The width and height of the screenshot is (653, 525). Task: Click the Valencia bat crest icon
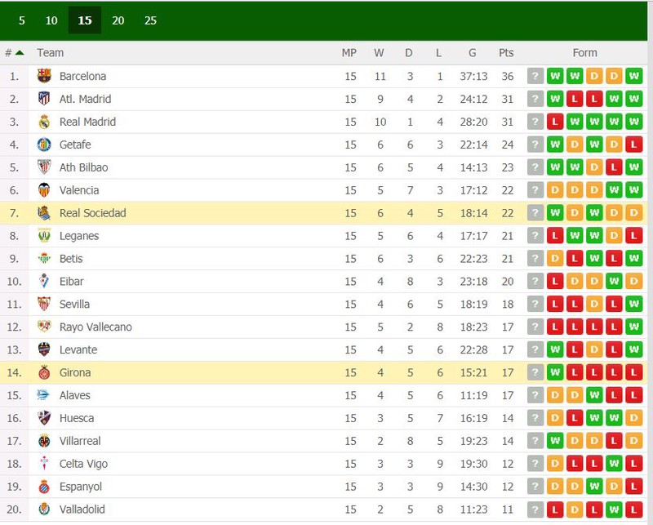click(x=44, y=190)
